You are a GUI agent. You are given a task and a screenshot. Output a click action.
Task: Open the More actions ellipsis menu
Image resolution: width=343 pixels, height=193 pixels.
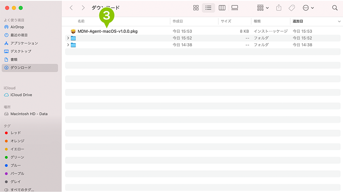click(x=308, y=8)
